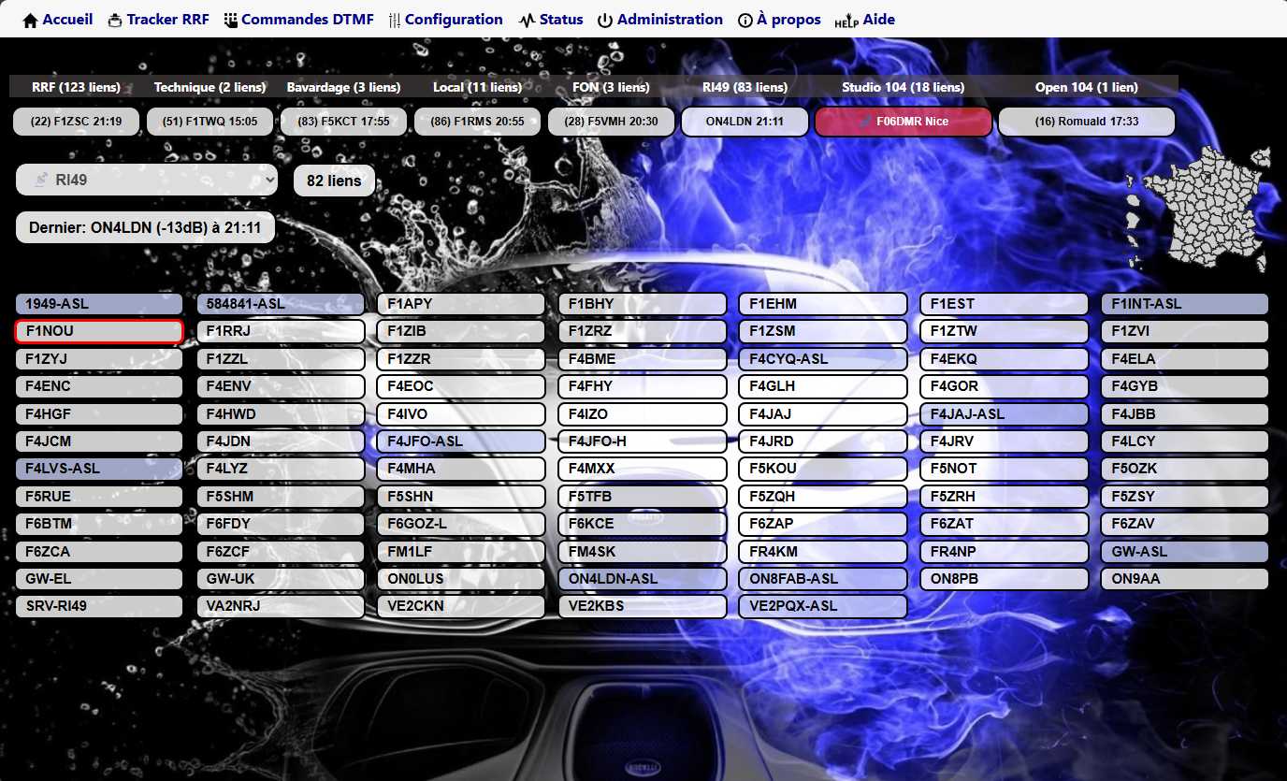
Task: Click the Commandes DTMF keypad icon
Action: coord(230,20)
